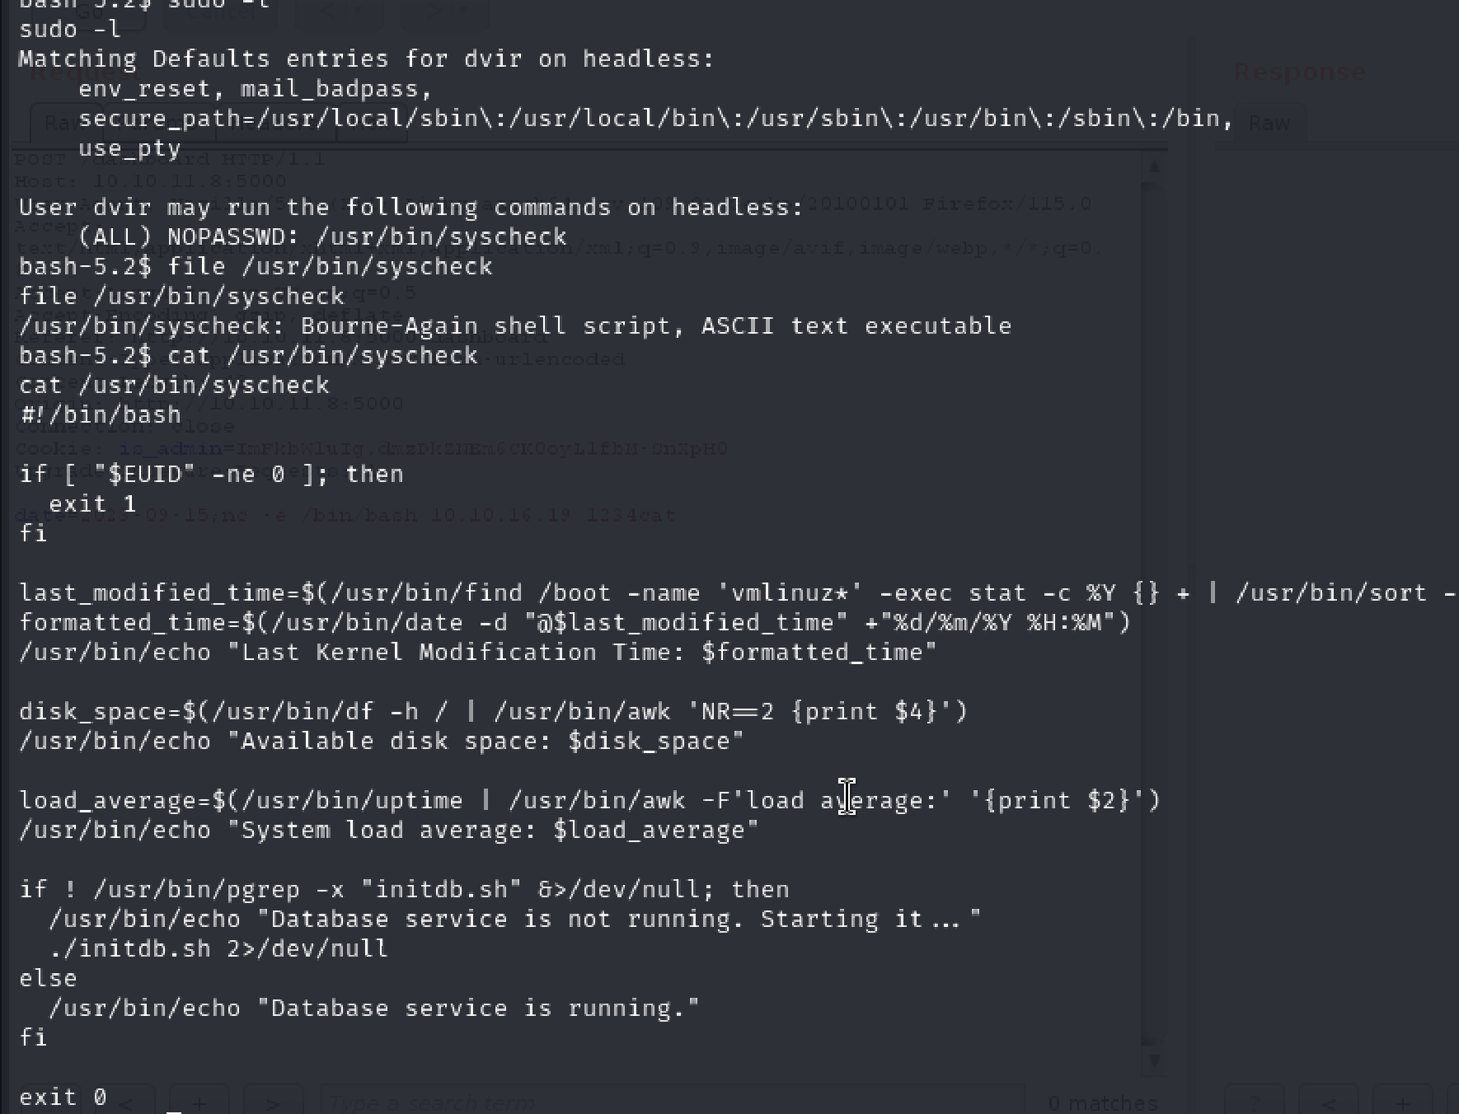Click the scrollbar down arrow of request pane
The image size is (1459, 1114).
1154,1060
